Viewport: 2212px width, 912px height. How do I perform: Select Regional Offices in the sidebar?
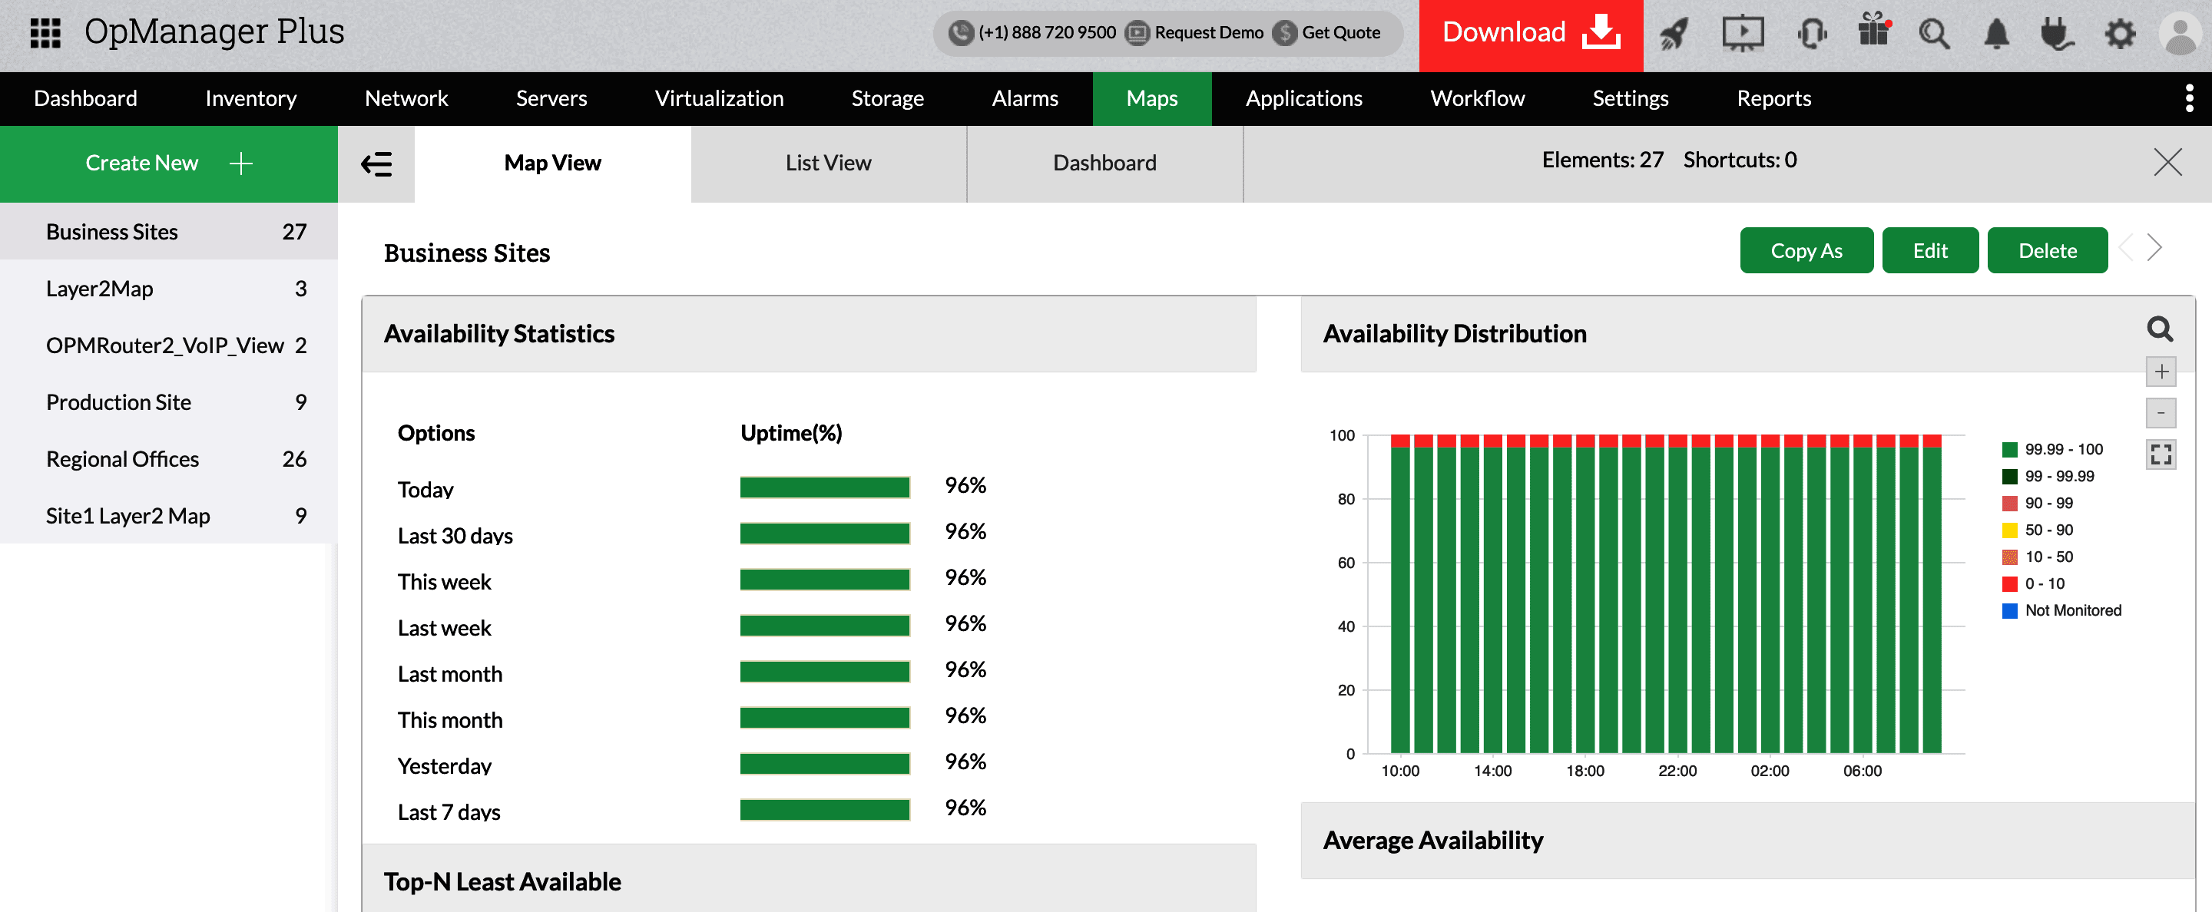click(x=123, y=459)
